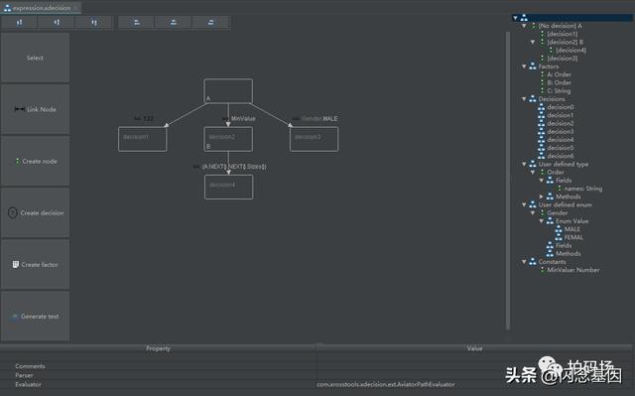Collapse the Decisions tree node

[x=524, y=99]
